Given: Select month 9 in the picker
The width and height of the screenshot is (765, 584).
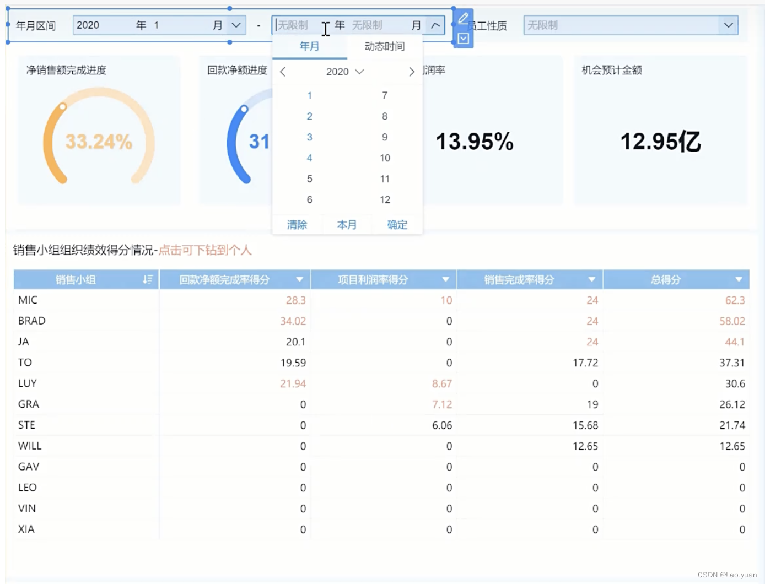Looking at the screenshot, I should coord(385,137).
